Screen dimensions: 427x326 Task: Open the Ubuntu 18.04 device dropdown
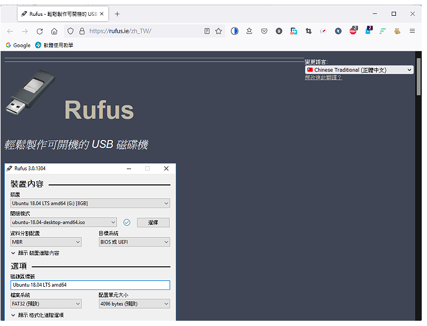coord(90,203)
